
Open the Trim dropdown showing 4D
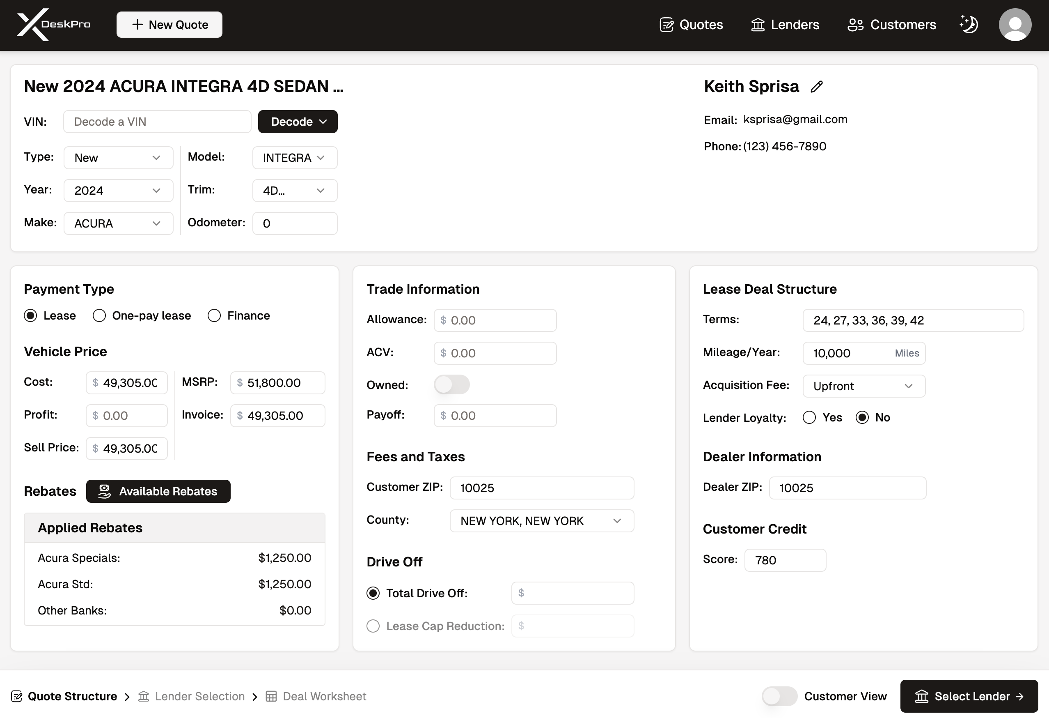[x=295, y=191]
